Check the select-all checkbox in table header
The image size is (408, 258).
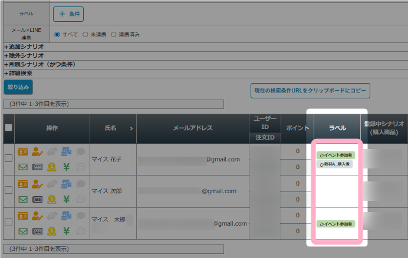8,128
